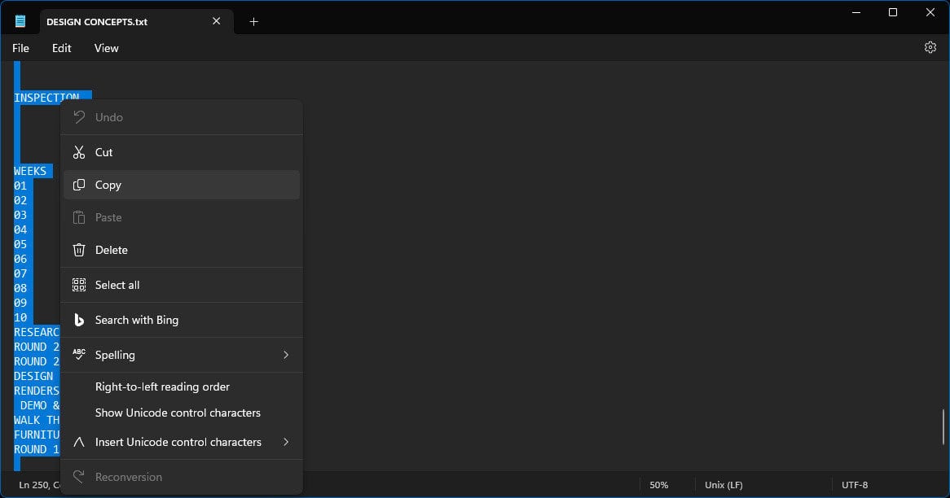Click the trash Delete icon

(x=79, y=250)
